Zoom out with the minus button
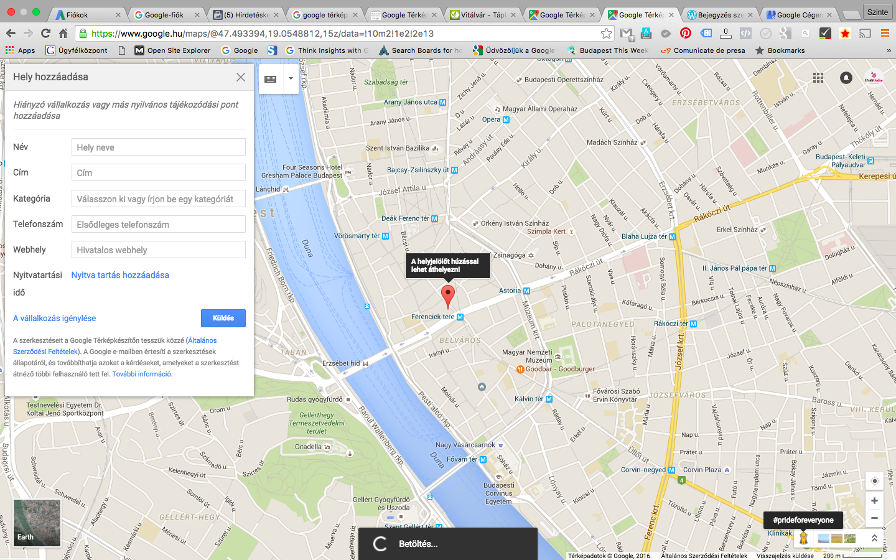This screenshot has height=560, width=896. (874, 518)
